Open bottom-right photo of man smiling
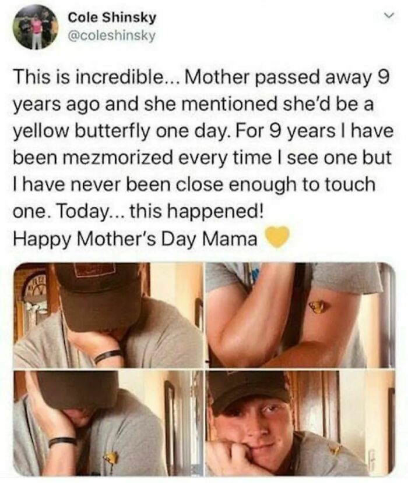Viewport: 408px width, 483px height. point(300,423)
